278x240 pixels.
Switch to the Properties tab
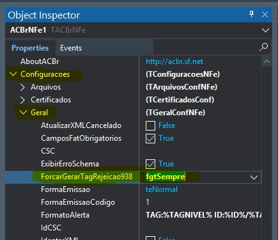point(30,48)
